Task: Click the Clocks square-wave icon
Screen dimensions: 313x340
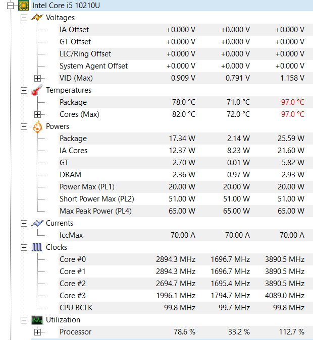Action: coord(37,247)
